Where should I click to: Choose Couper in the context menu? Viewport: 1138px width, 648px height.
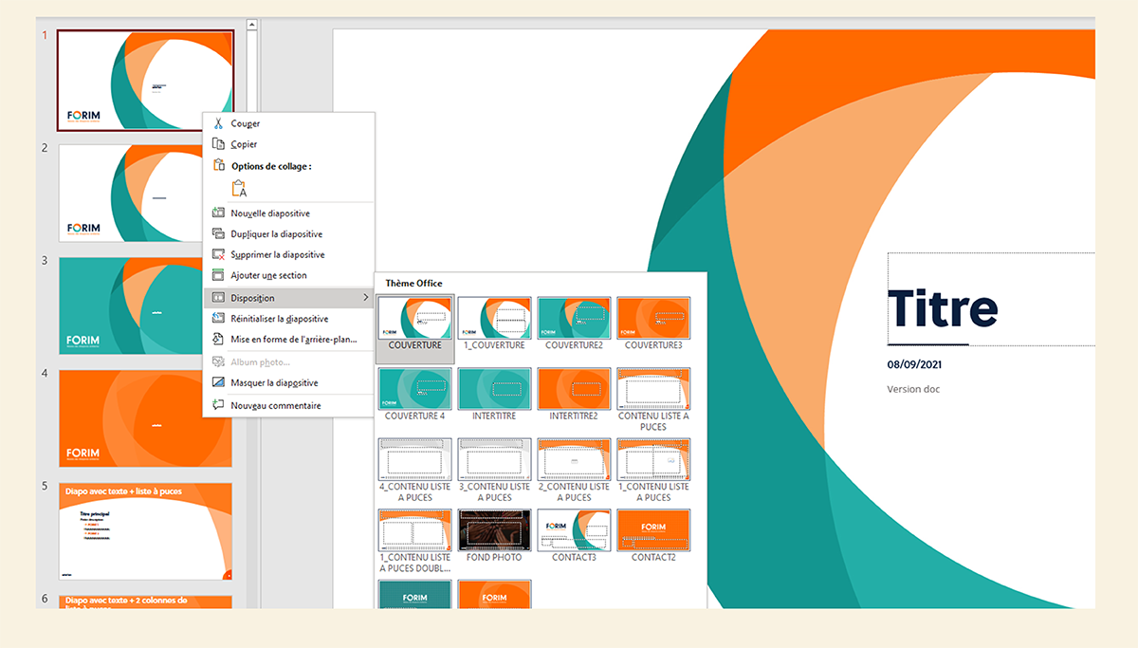click(289, 123)
